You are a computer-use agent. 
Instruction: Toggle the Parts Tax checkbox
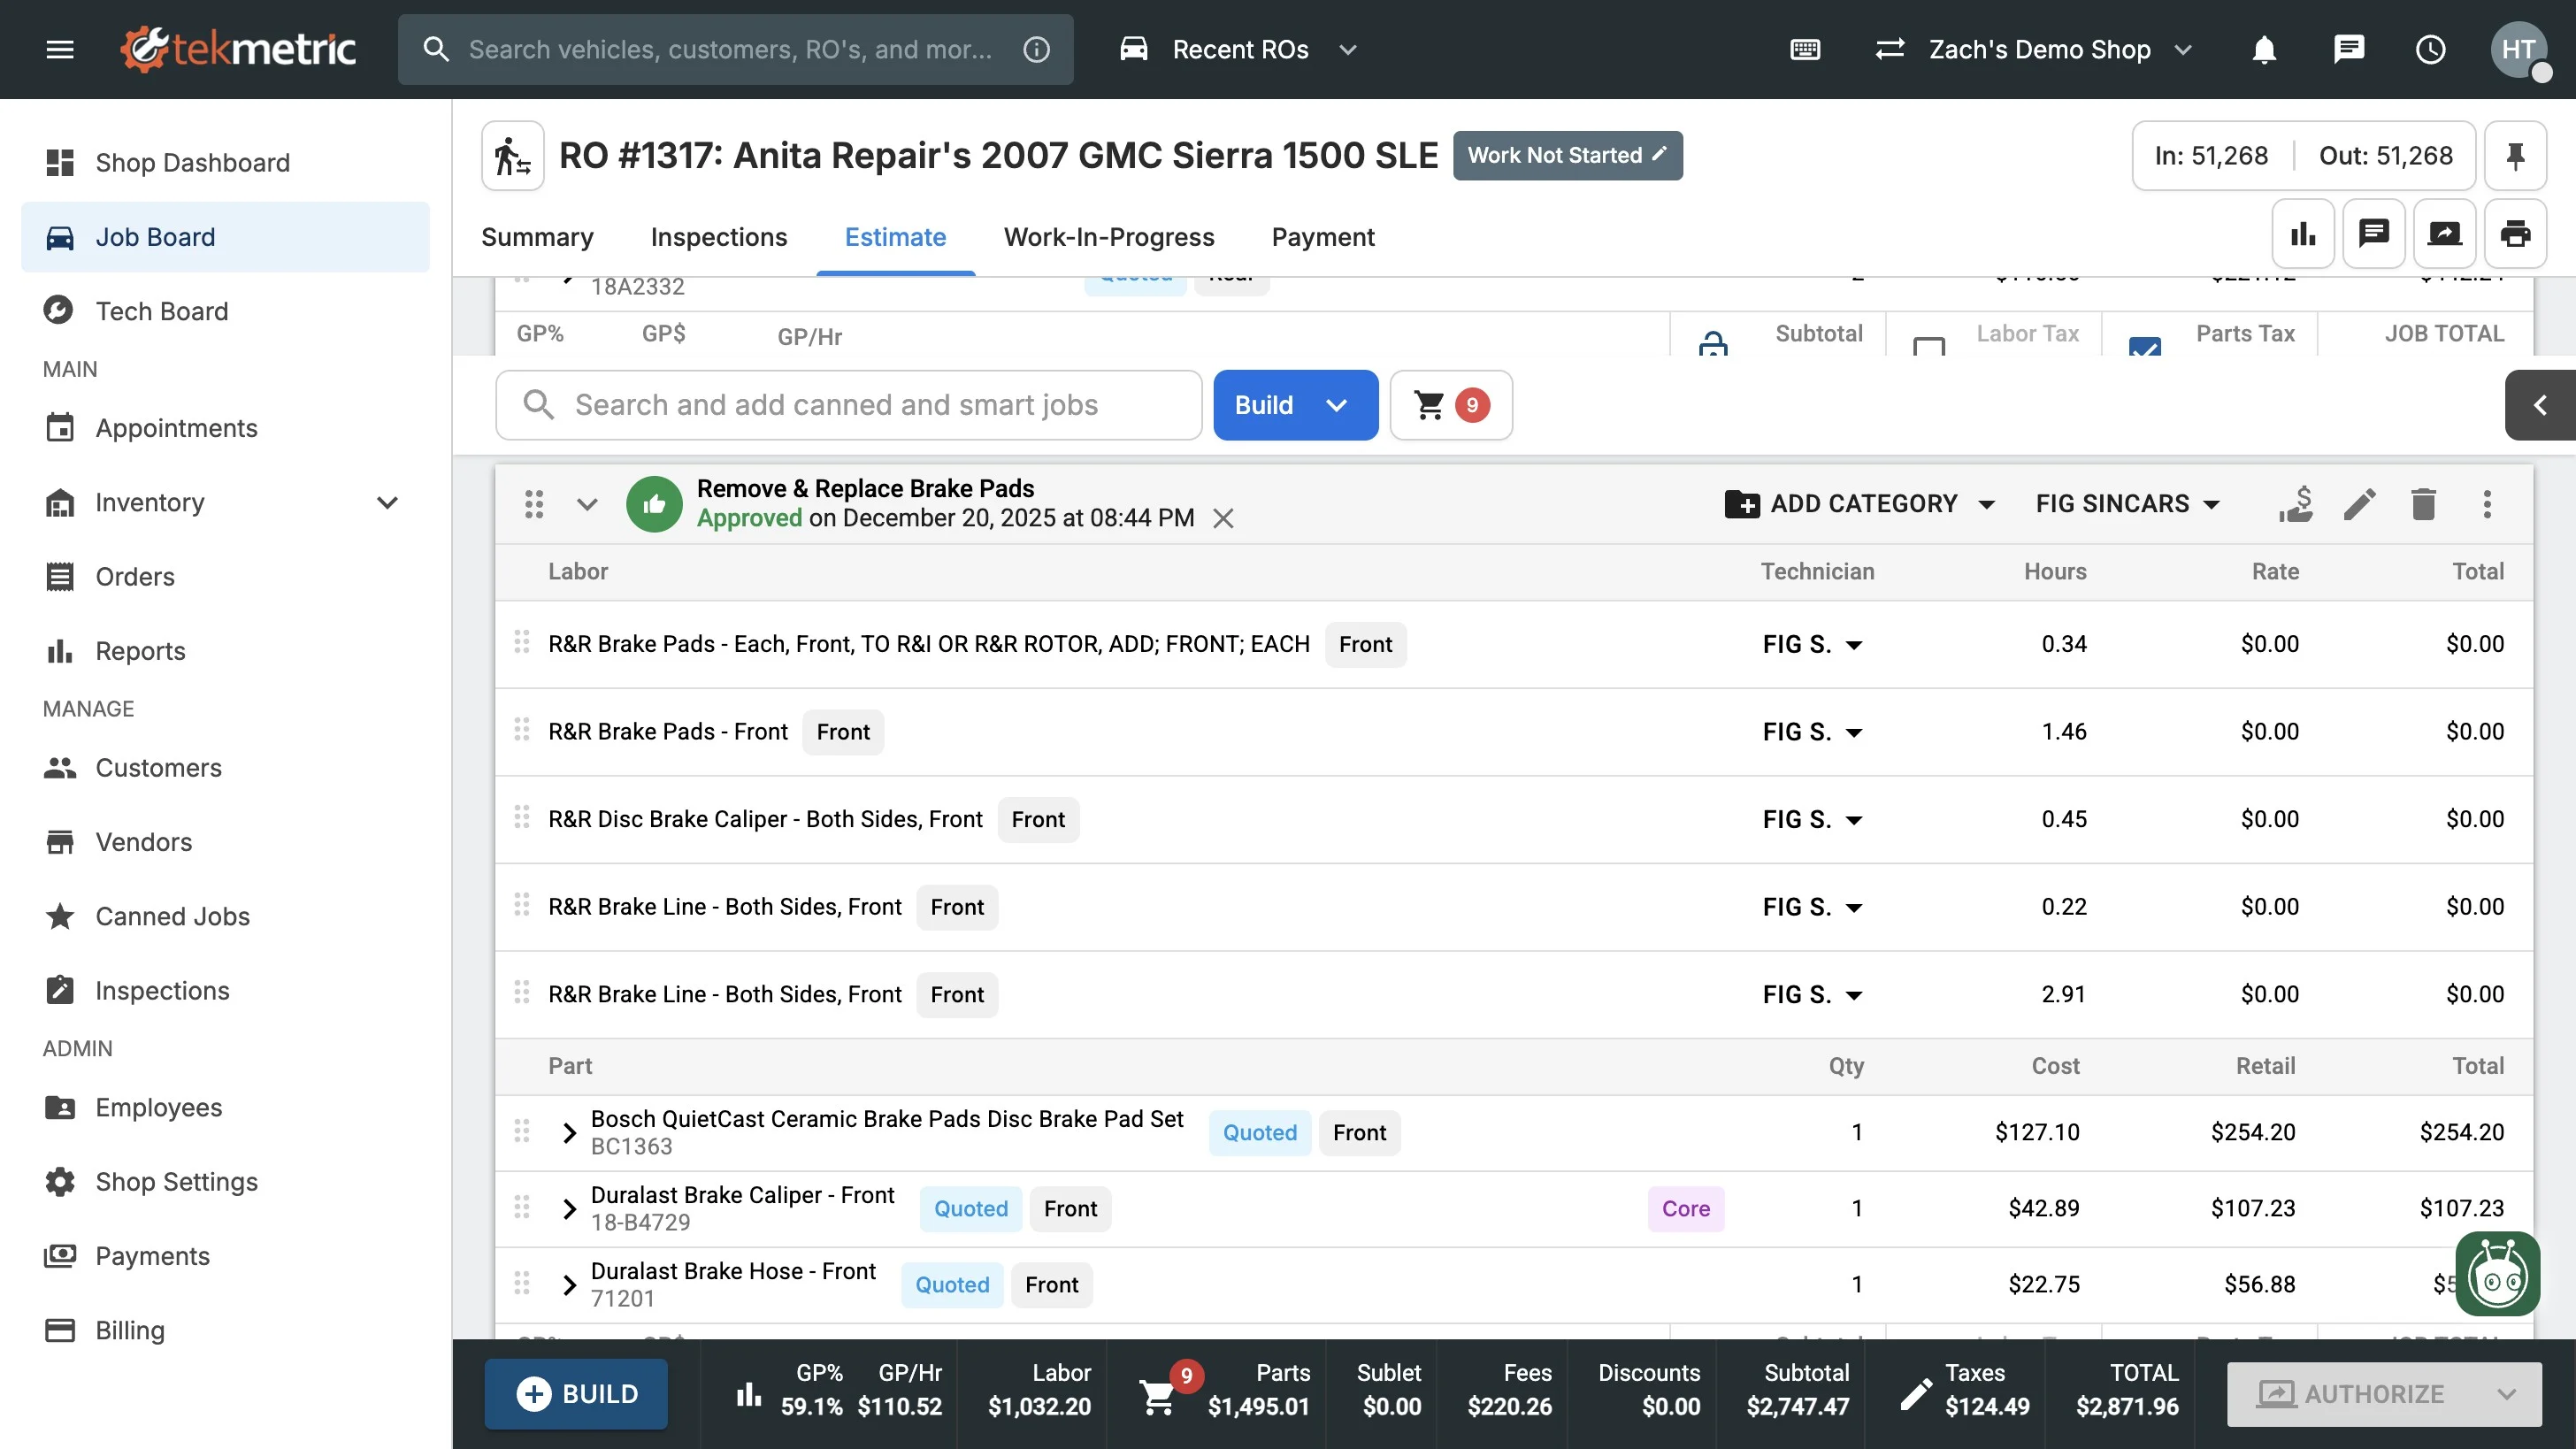2144,346
